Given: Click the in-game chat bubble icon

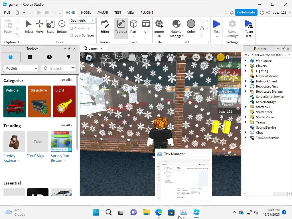Looking at the screenshot, I should [119, 57].
